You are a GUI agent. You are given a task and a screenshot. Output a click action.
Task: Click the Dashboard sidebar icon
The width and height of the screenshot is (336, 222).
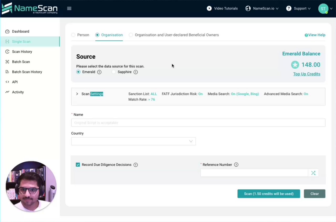(7, 32)
